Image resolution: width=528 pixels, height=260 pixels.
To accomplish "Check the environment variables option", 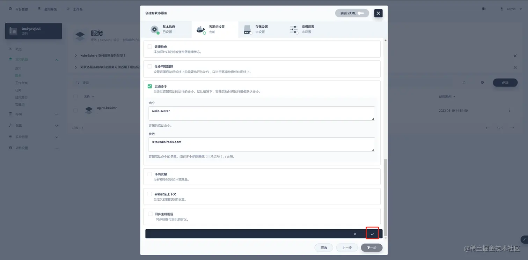I will 150,174.
